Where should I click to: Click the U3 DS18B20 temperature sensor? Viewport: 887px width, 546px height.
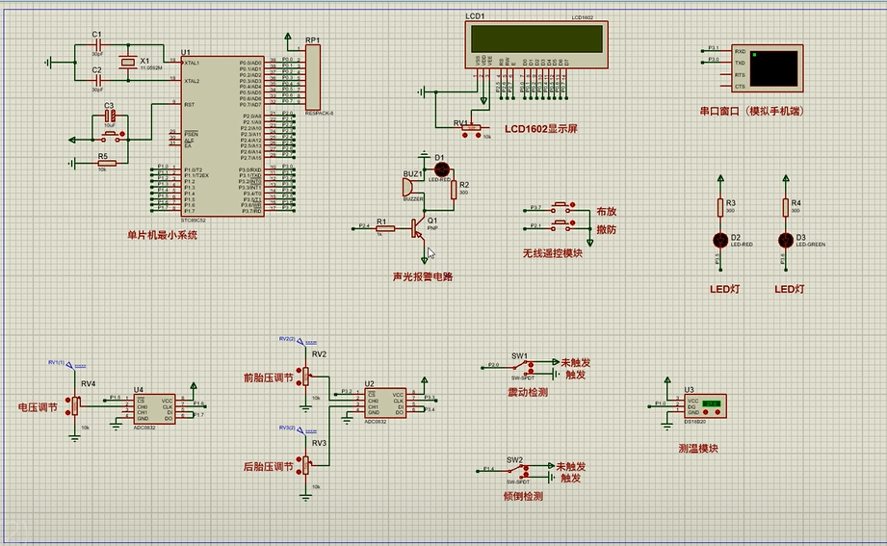(703, 406)
